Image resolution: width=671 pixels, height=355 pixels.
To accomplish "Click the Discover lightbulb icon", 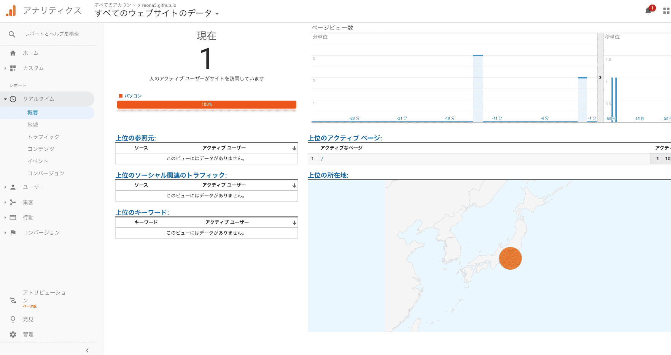I will click(x=13, y=319).
